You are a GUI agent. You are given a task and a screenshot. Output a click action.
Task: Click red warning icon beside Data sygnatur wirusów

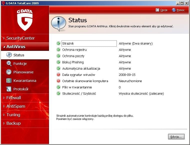(x=58, y=75)
